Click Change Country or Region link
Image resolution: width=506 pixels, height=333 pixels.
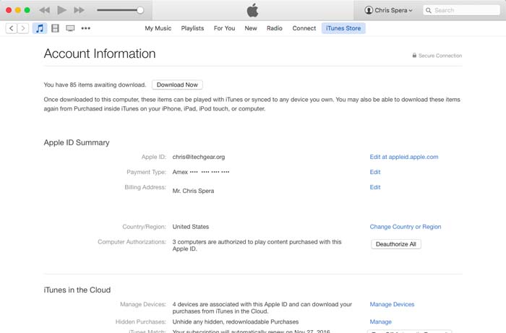coord(406,227)
